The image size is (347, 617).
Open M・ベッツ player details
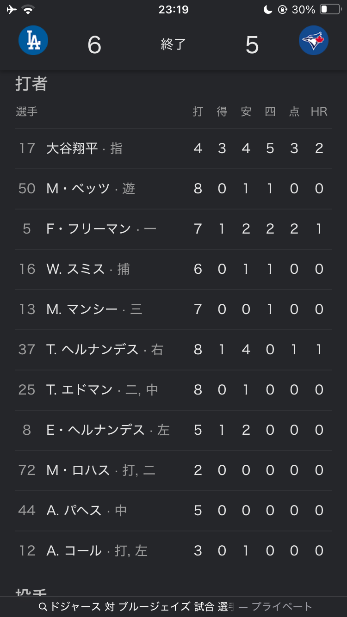click(78, 189)
